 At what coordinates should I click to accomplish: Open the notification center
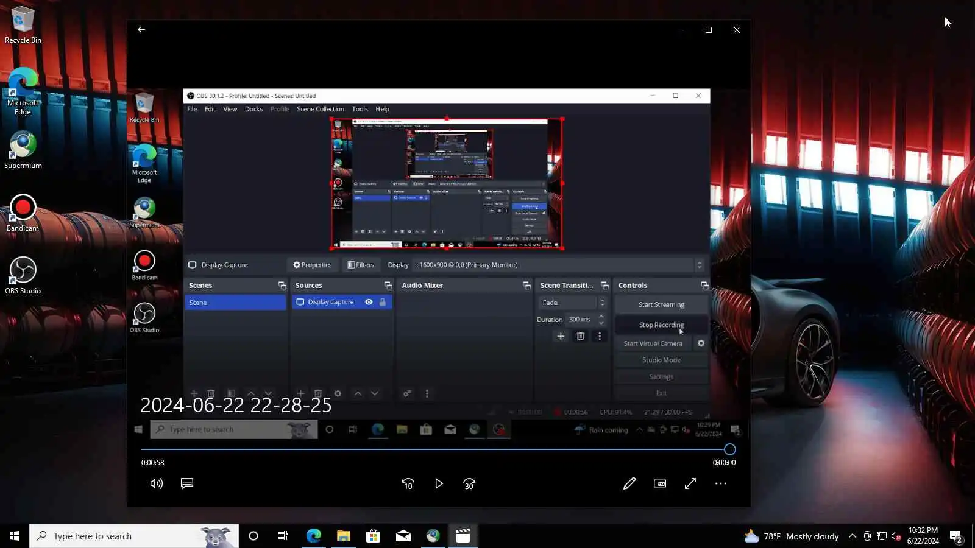[956, 536]
